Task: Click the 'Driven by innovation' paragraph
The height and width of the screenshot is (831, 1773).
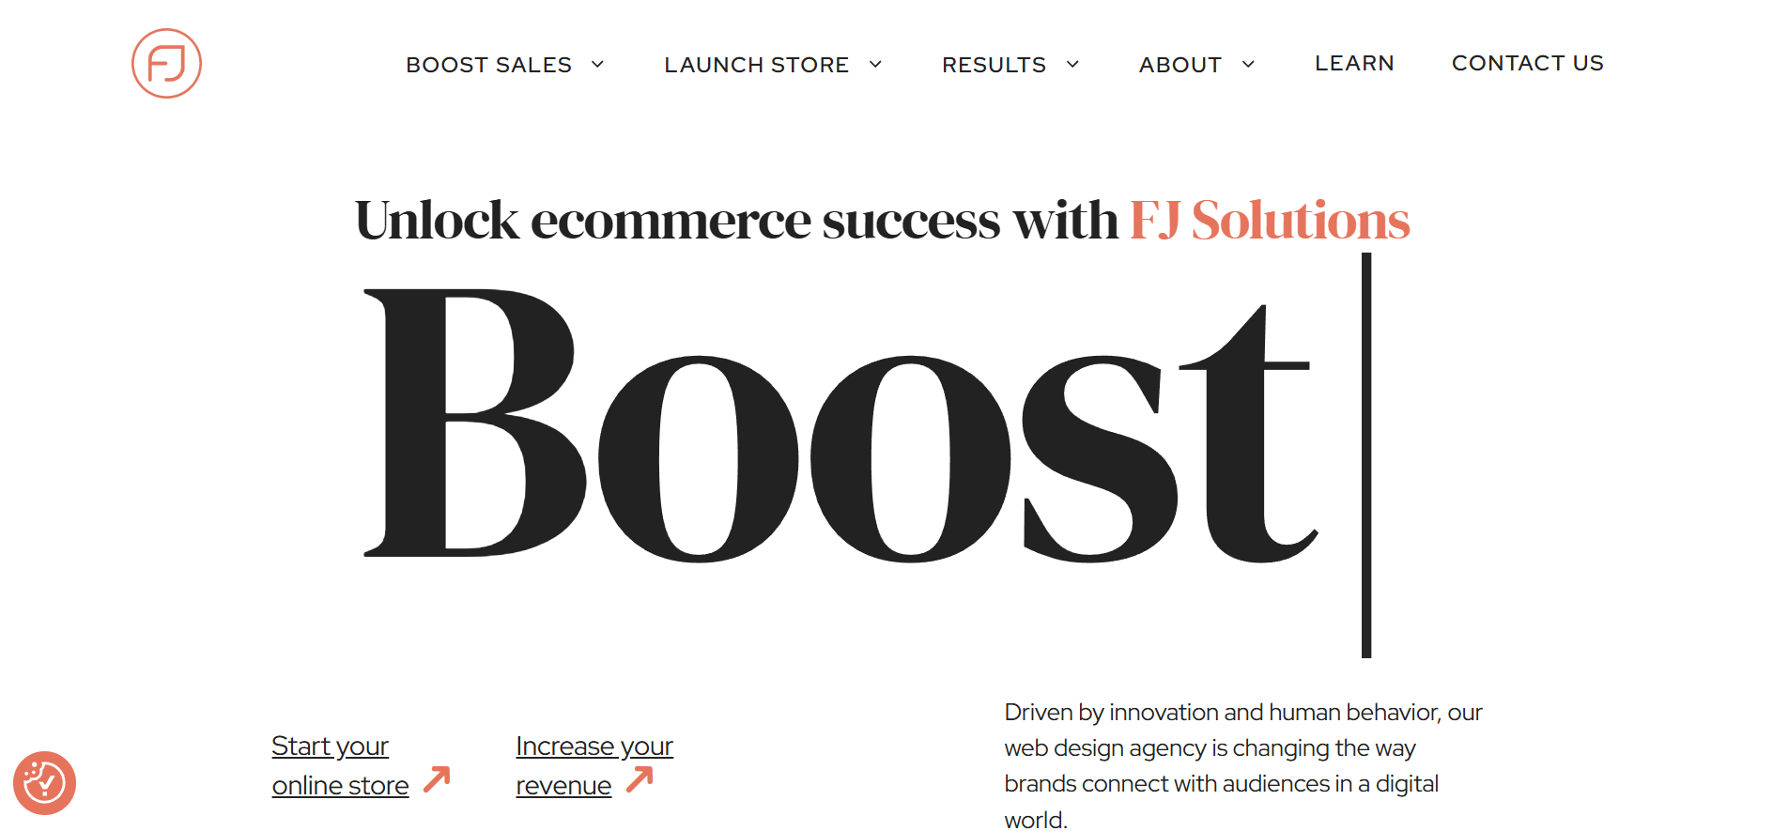Action: [1241, 764]
